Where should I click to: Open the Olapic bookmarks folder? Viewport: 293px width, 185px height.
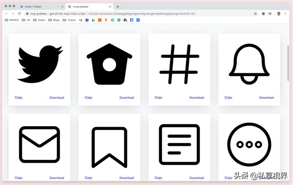tap(39, 20)
